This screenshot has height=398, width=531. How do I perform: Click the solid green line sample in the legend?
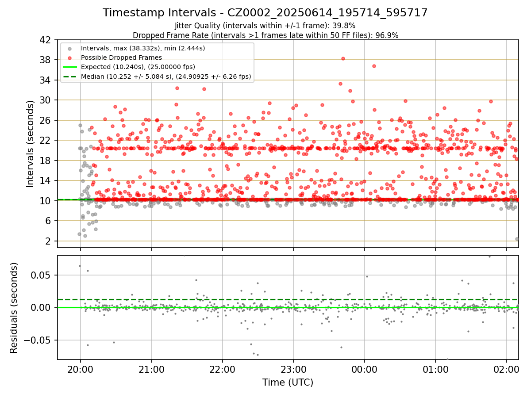[71, 67]
